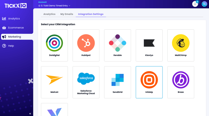This screenshot has height=116, width=209.
Task: Choose the HubSpot integration logo
Action: tap(86, 43)
